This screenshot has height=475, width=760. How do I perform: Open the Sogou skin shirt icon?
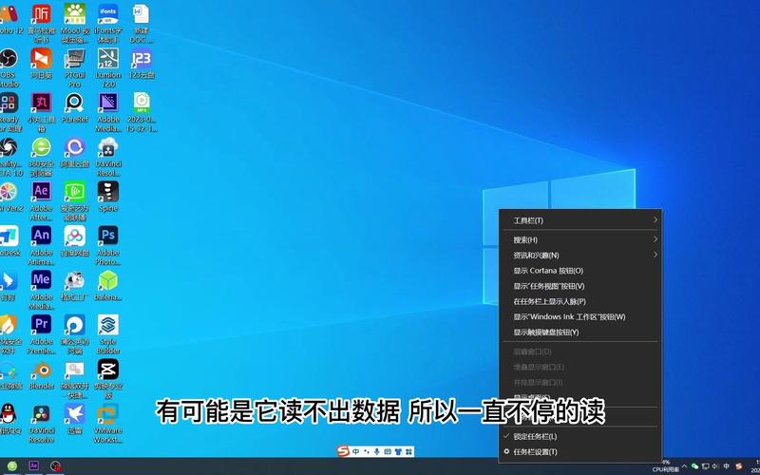398,452
